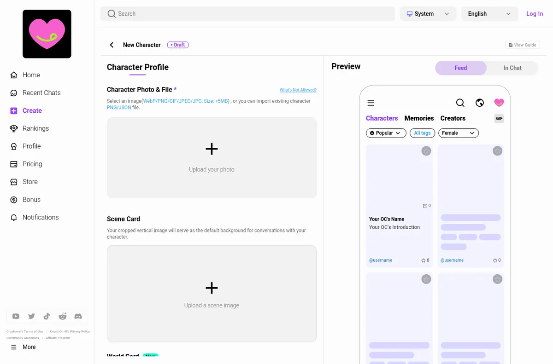The height and width of the screenshot is (364, 553).
Task: Click the comment count icon on OC card
Action: coord(425,206)
